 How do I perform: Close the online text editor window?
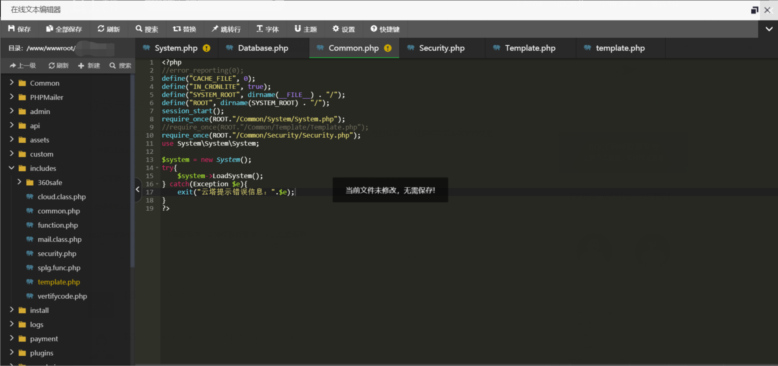[x=767, y=10]
